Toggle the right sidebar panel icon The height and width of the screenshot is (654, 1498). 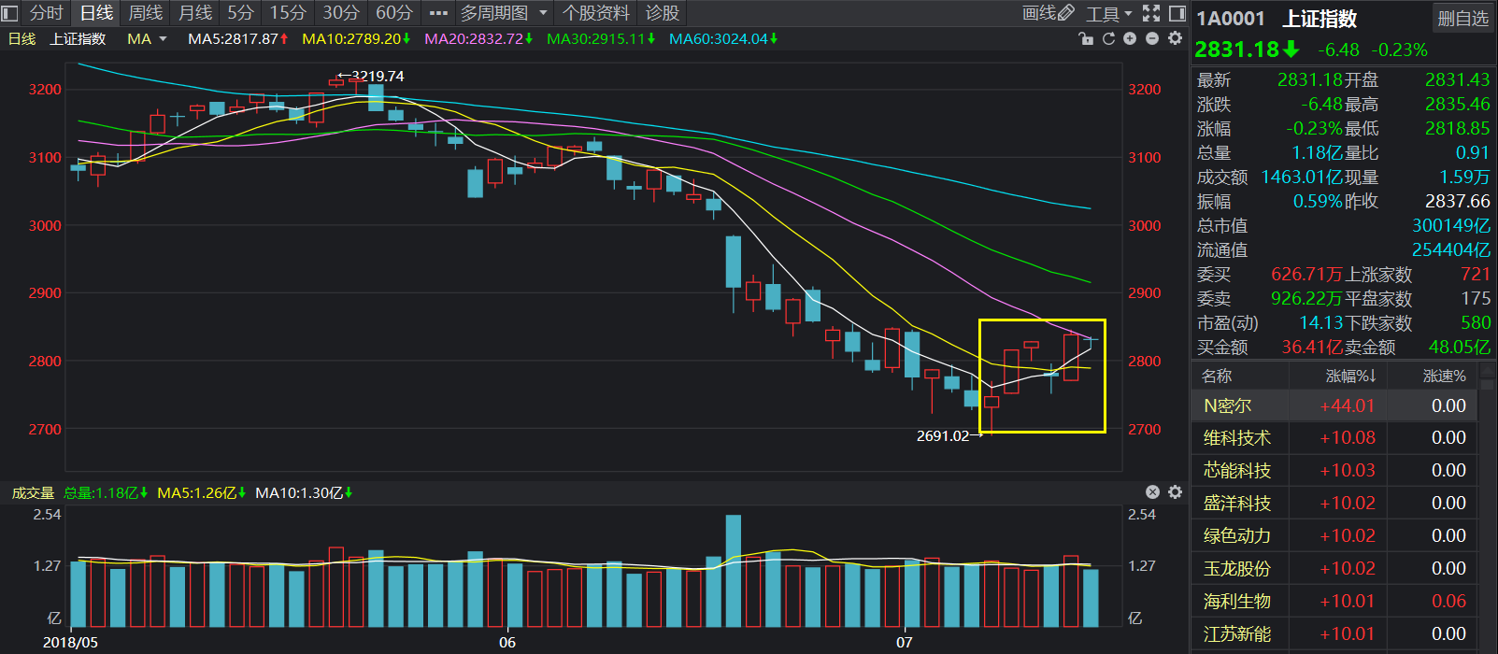point(1177,13)
